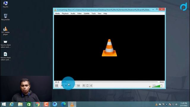Open the Audio menu
Screen dimensions: 190x107
point(73,13)
